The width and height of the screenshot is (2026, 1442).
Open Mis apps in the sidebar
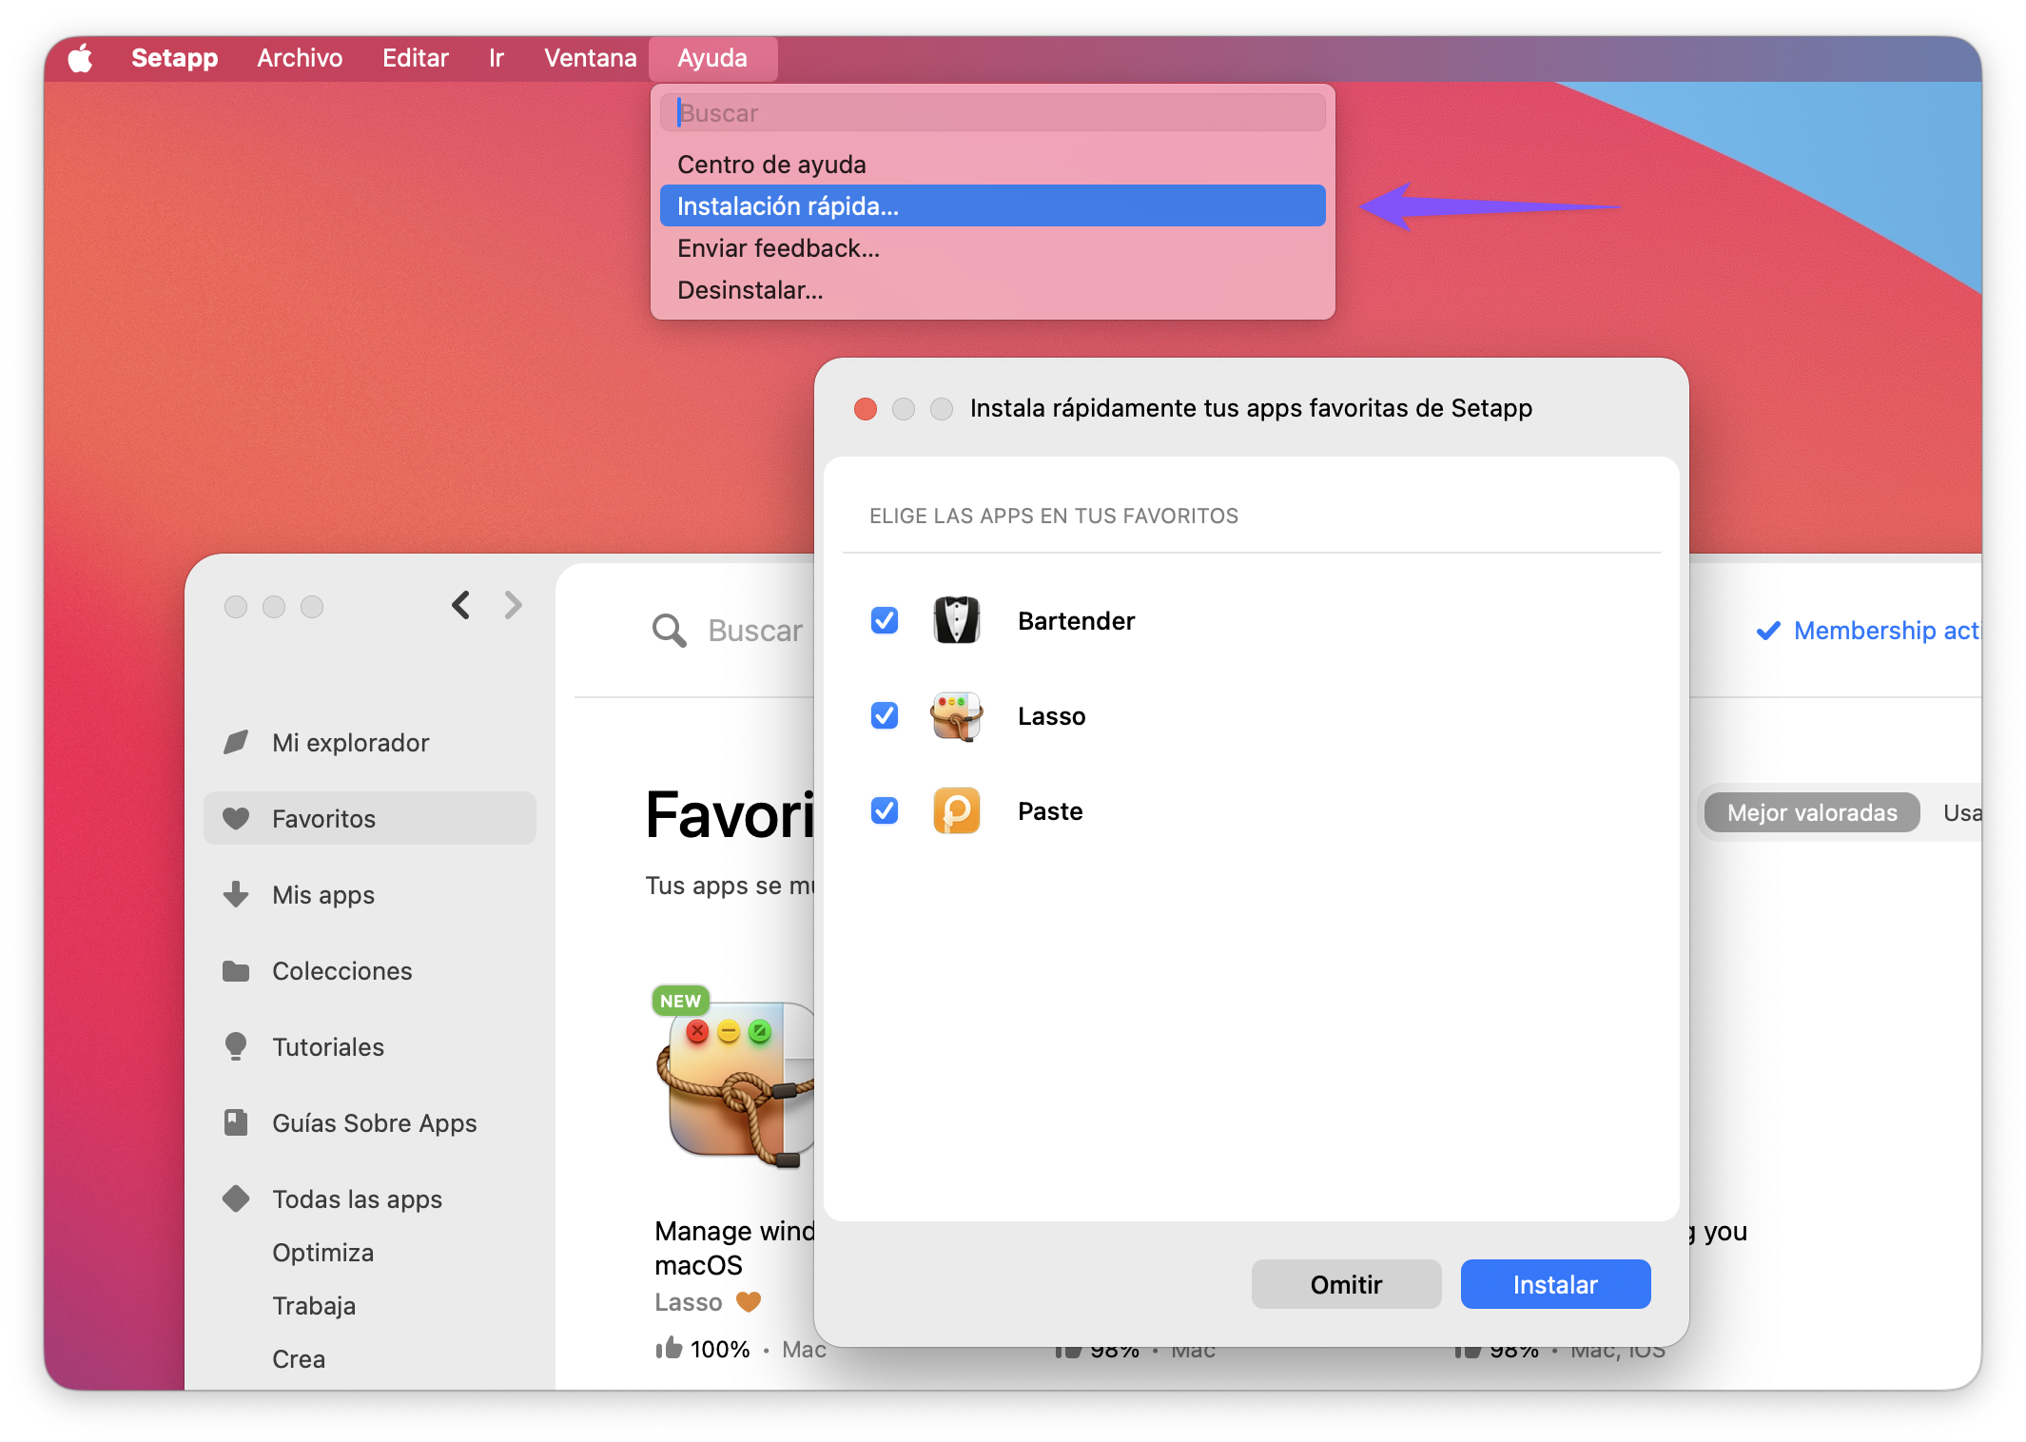pyautogui.click(x=370, y=894)
